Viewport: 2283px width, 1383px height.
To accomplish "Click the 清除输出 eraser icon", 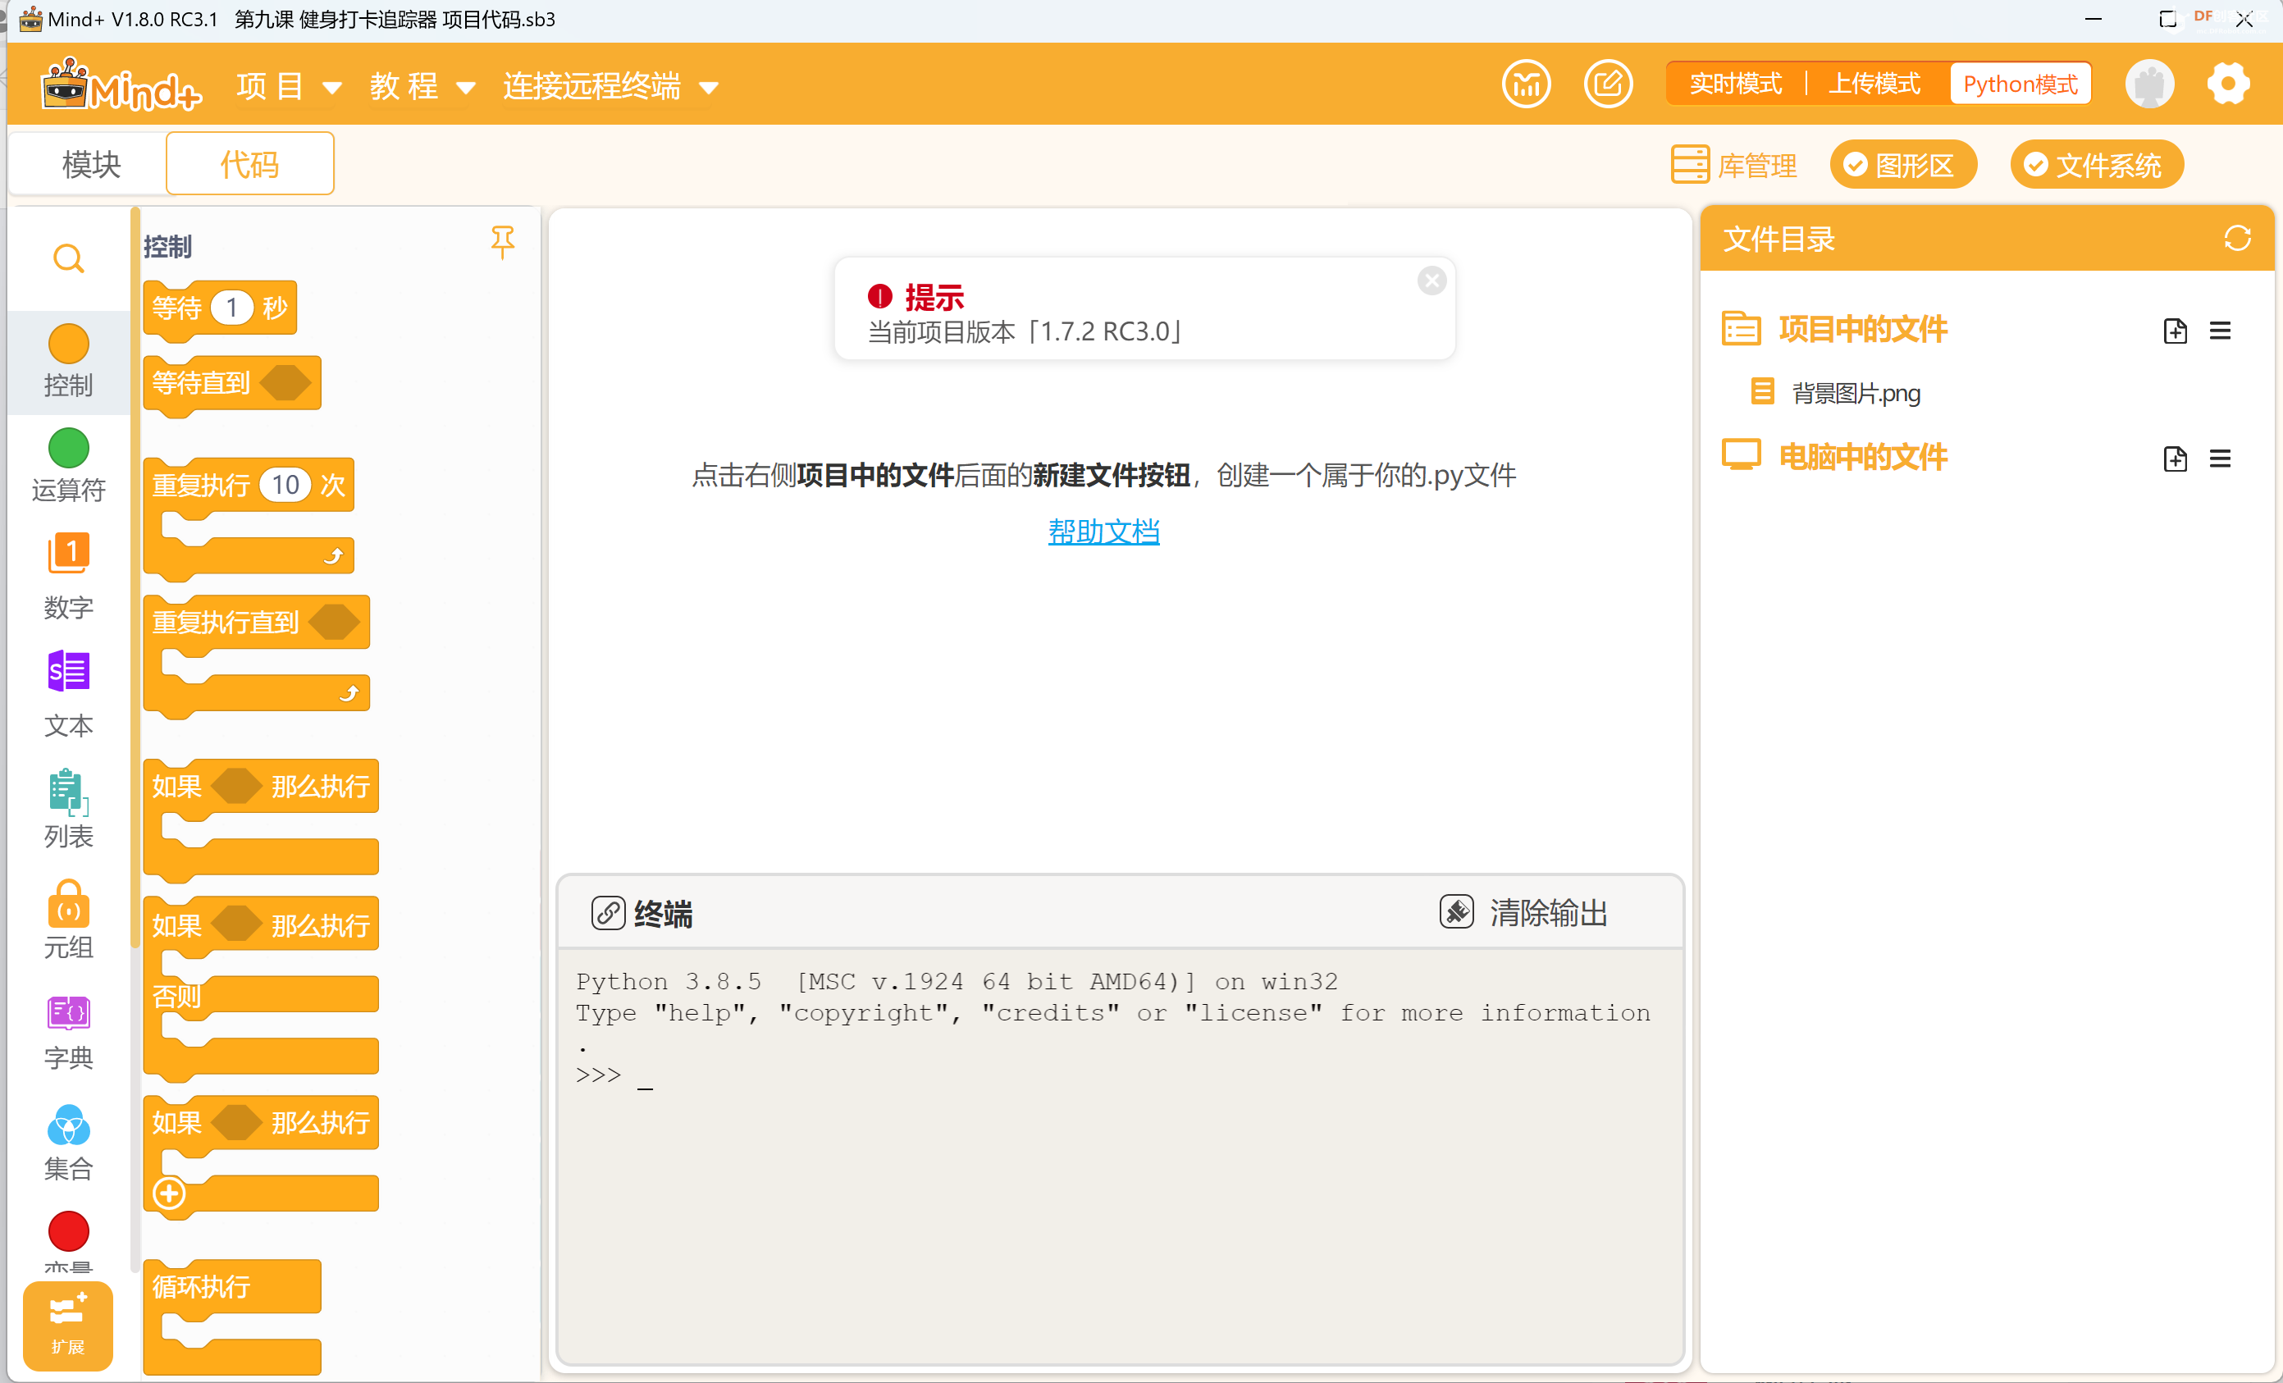I will 1455,911.
